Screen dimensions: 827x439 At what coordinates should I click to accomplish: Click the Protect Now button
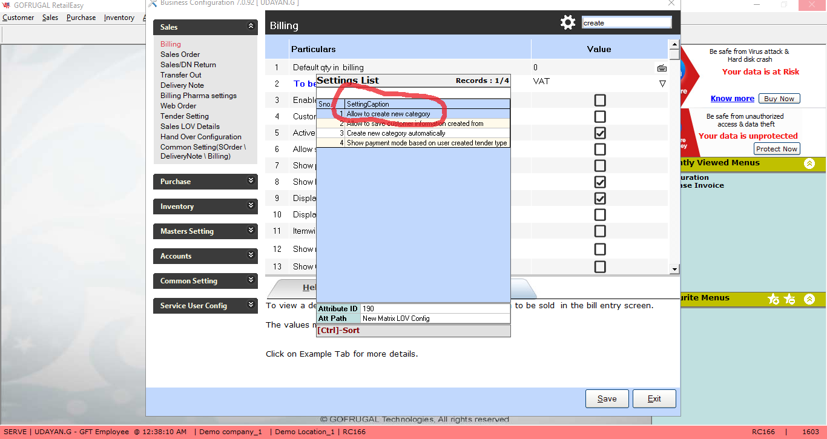(777, 149)
